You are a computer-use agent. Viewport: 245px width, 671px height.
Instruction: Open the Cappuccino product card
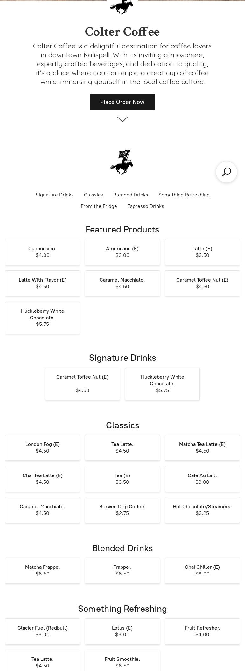(43, 252)
